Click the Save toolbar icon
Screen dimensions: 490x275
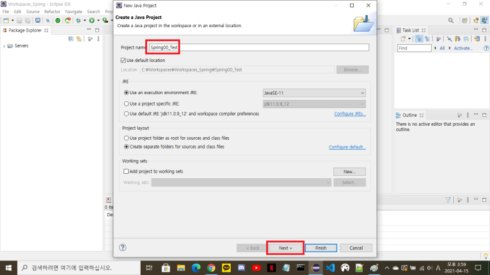(20, 21)
